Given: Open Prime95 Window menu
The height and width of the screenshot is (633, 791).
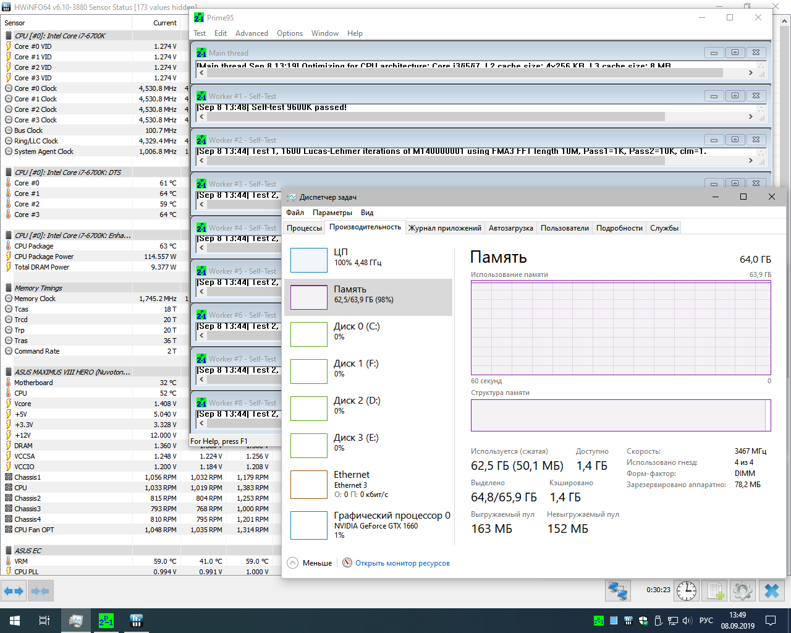Looking at the screenshot, I should tap(325, 33).
